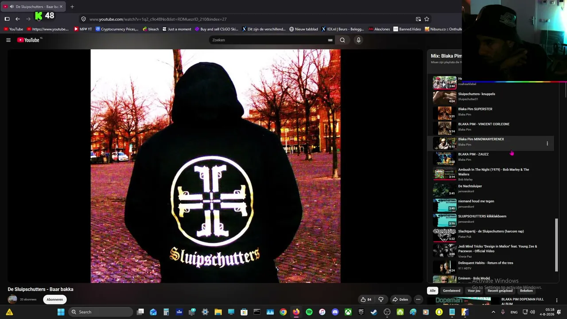Open the Windows Start menu
This screenshot has height=319, width=567.
pos(61,312)
